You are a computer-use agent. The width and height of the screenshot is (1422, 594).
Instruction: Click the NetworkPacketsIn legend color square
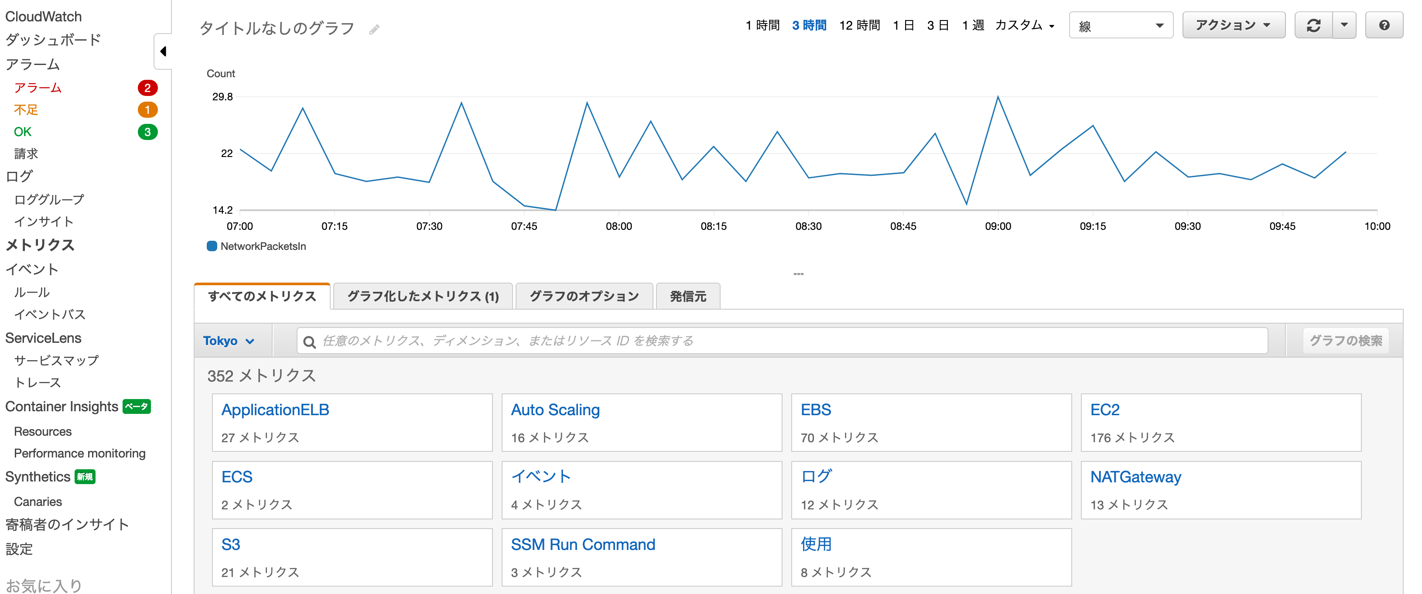tap(212, 246)
